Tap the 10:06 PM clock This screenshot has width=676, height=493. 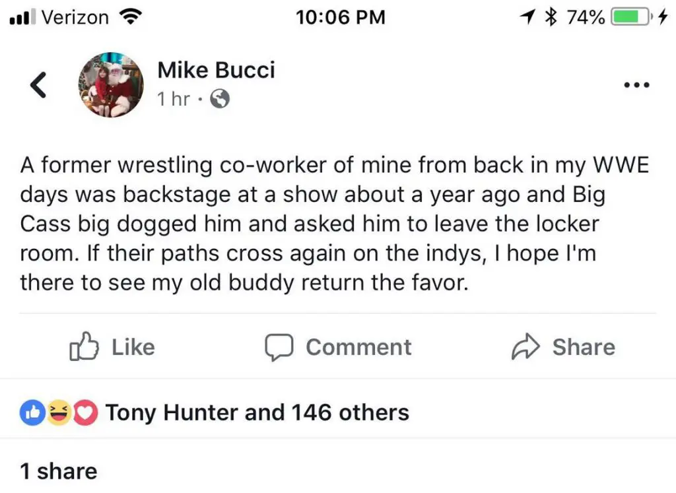click(341, 17)
